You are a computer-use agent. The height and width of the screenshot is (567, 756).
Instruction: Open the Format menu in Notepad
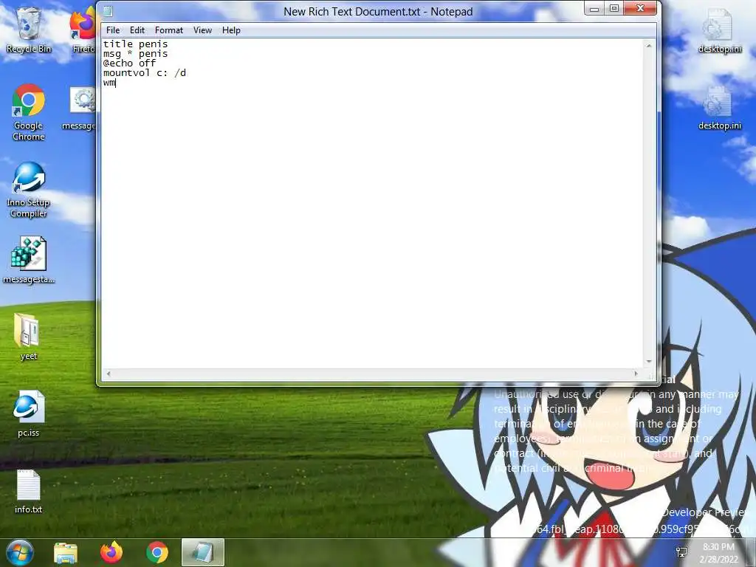click(169, 30)
